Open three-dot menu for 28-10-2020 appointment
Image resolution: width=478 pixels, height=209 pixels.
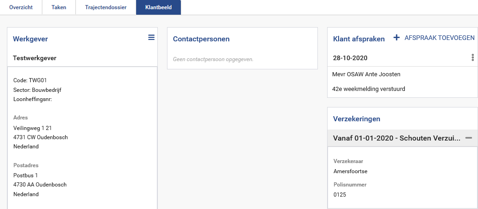click(x=472, y=57)
